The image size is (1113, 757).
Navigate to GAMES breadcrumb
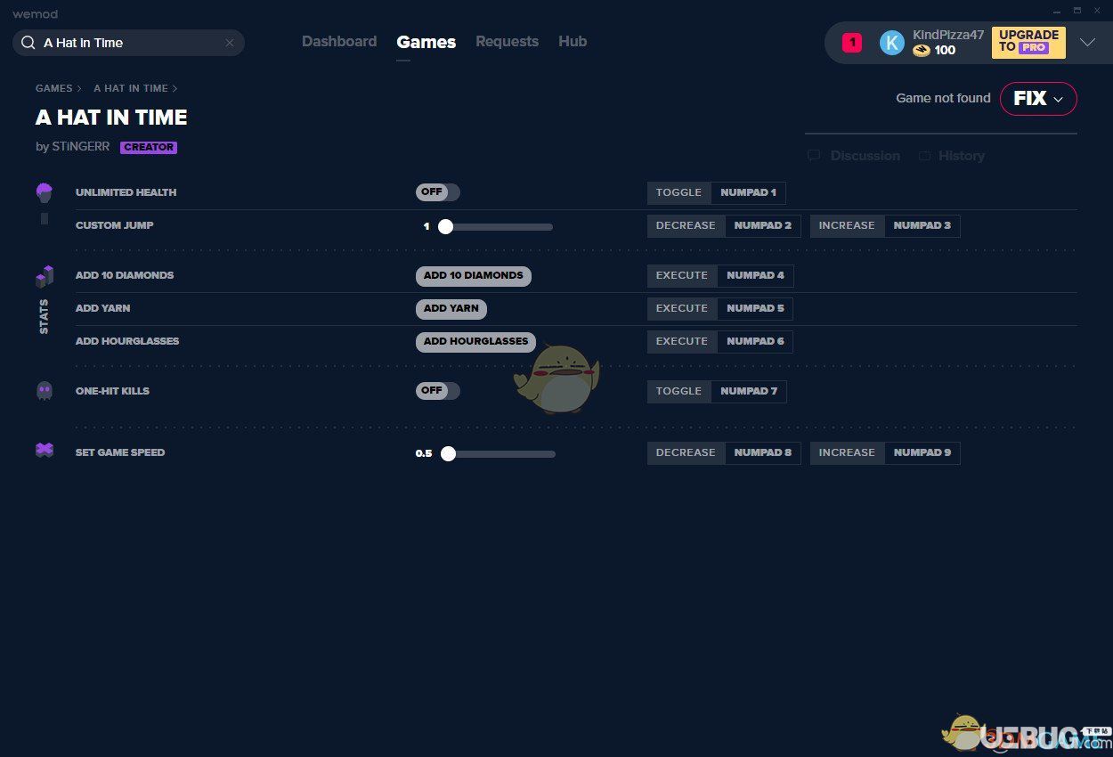54,88
